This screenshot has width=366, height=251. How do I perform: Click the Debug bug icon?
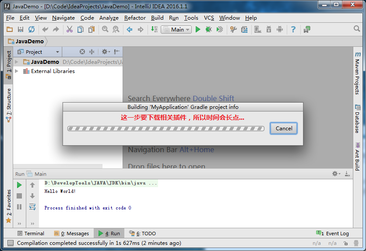(x=209, y=29)
